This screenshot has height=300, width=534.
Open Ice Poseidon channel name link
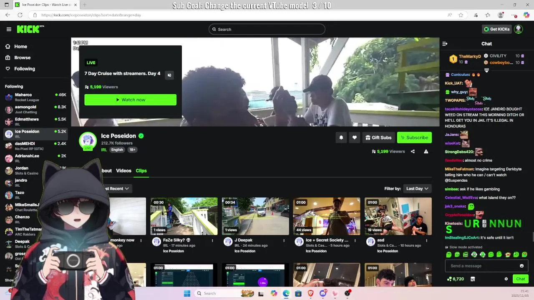click(118, 136)
